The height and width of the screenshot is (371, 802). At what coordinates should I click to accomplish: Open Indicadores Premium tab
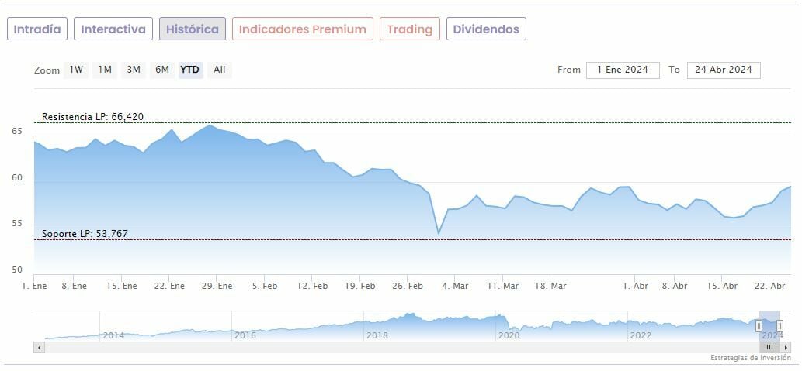coord(302,29)
